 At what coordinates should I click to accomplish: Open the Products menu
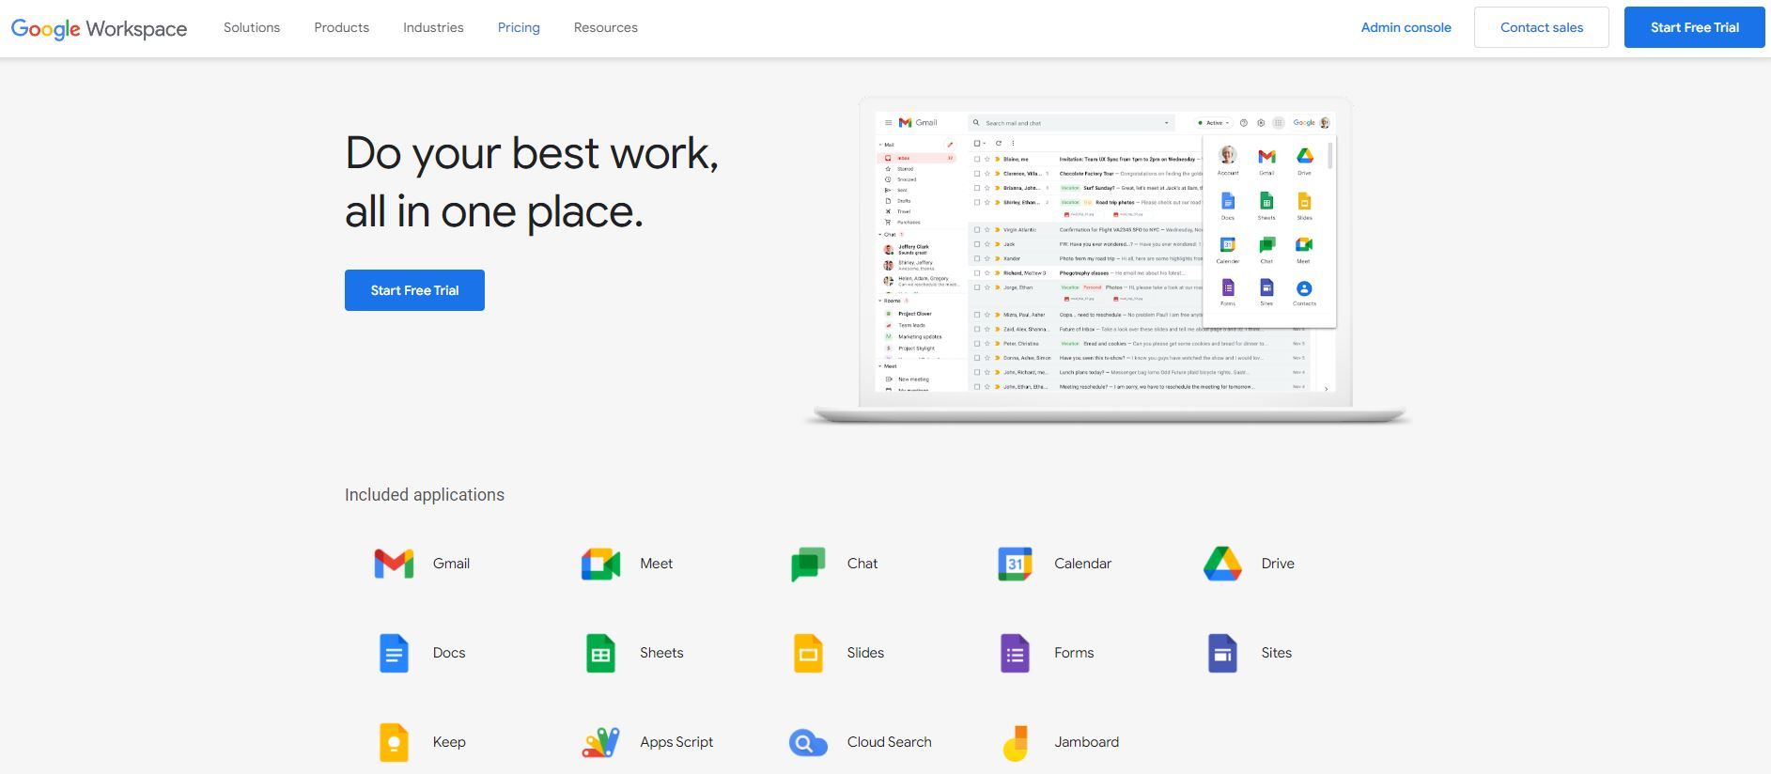341,27
